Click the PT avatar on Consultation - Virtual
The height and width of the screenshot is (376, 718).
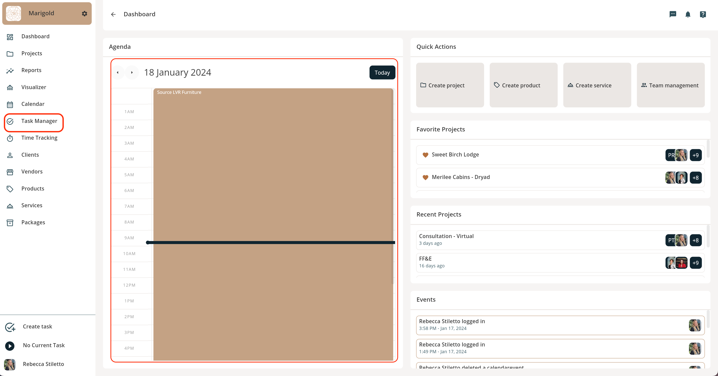670,240
